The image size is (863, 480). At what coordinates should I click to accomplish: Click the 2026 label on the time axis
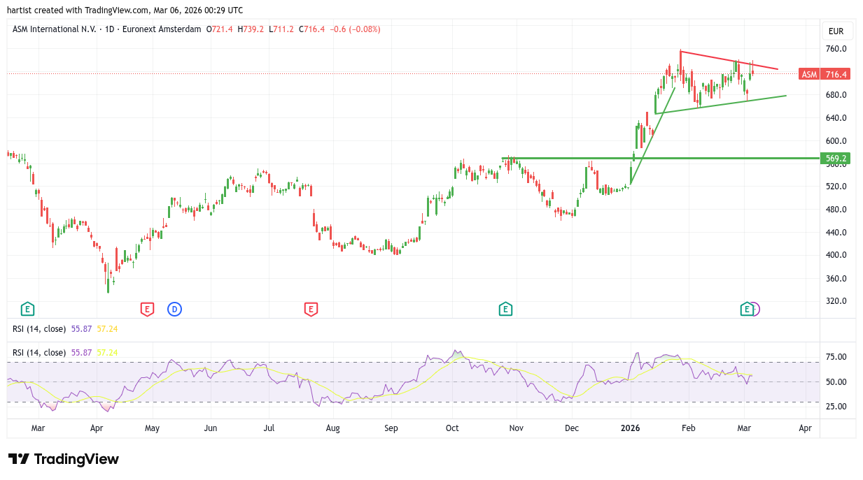pos(631,428)
